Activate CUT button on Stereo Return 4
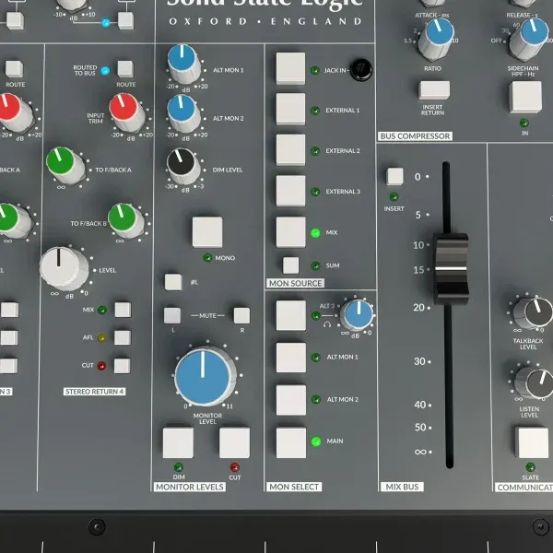Viewport: 553px width, 553px height. tap(122, 366)
